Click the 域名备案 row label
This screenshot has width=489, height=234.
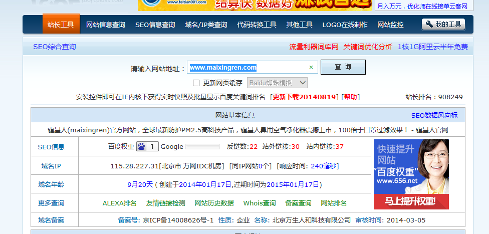[51, 220]
